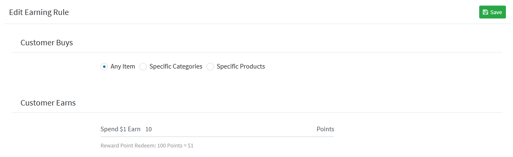513x157 pixels.
Task: Click the 'Points' suffix label
Action: [325, 129]
